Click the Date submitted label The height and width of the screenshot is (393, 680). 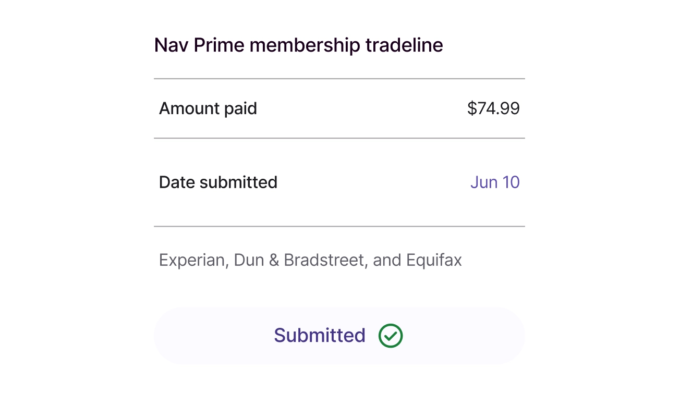pyautogui.click(x=218, y=182)
